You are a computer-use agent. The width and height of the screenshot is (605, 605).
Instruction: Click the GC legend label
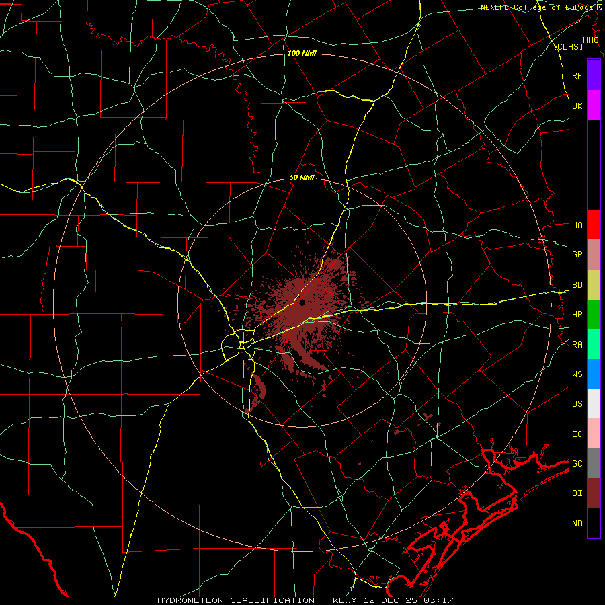[577, 464]
